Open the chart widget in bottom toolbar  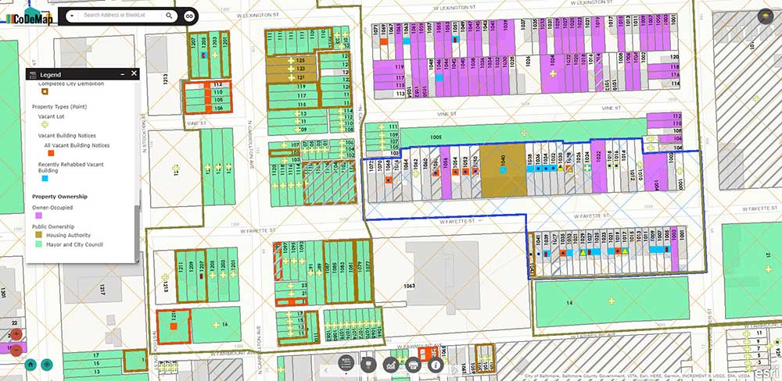391,364
